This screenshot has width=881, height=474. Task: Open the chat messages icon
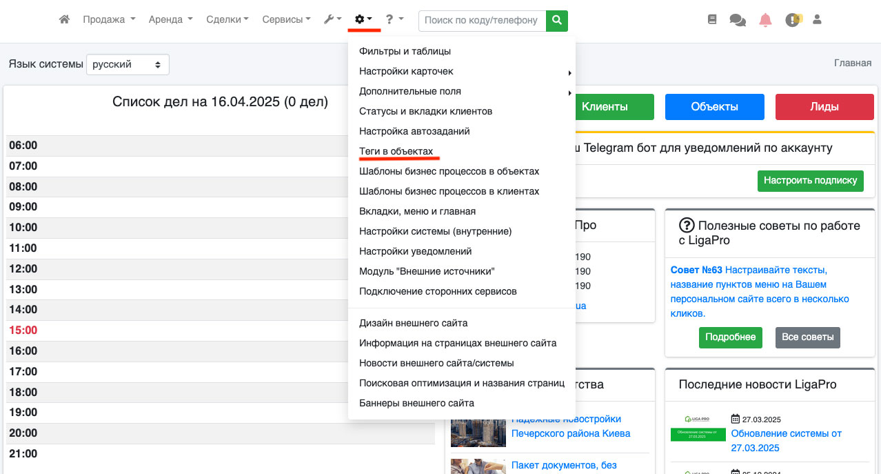(x=738, y=20)
